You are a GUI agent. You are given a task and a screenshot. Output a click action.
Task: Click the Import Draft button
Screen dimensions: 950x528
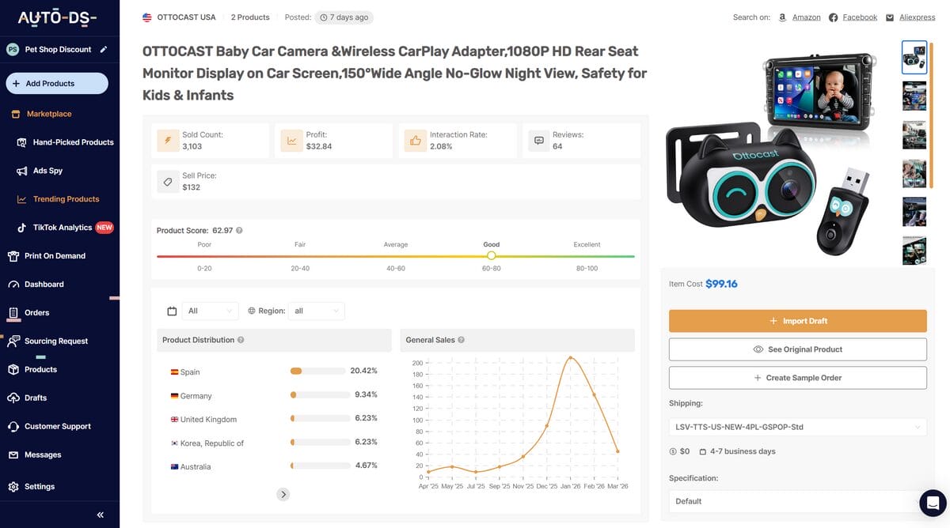click(797, 321)
